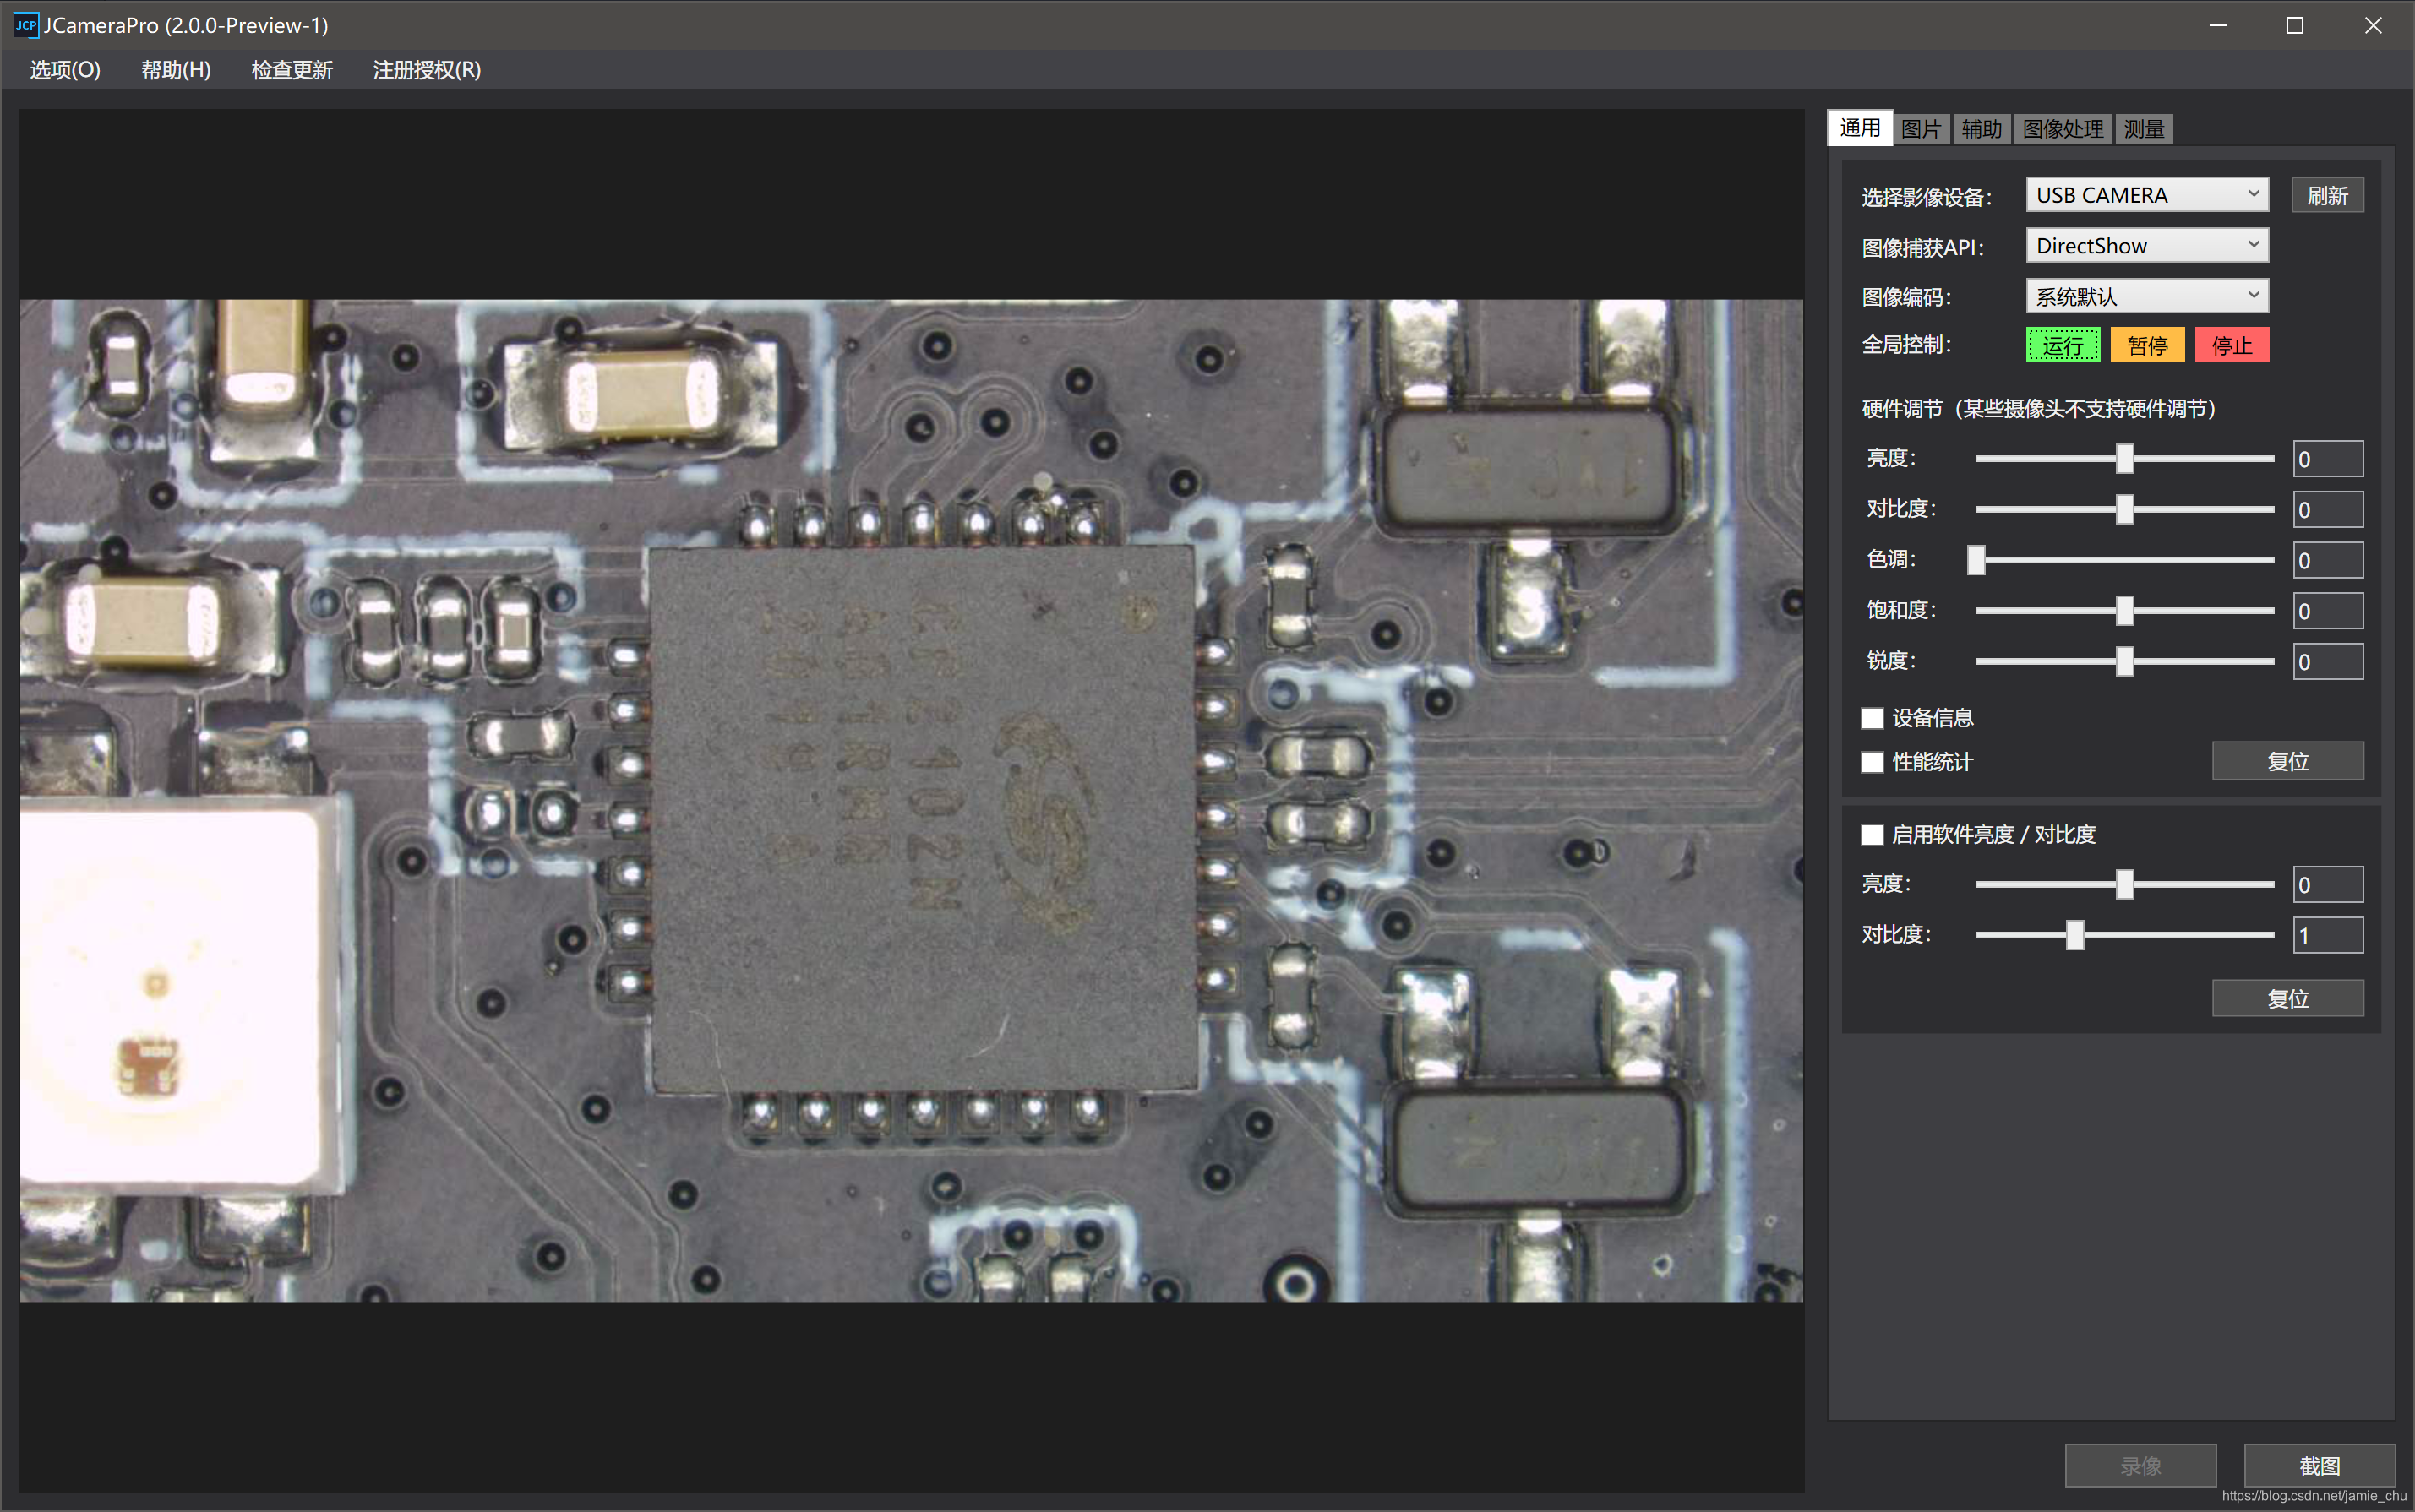Click the hardware 色调 hue slider handle
This screenshot has width=2415, height=1512.
(1976, 560)
